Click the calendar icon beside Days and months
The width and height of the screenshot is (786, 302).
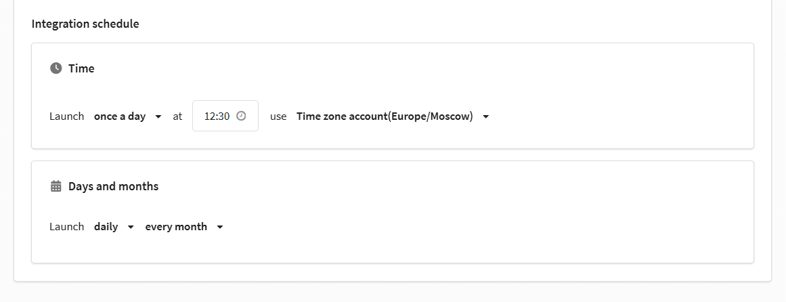(x=56, y=186)
